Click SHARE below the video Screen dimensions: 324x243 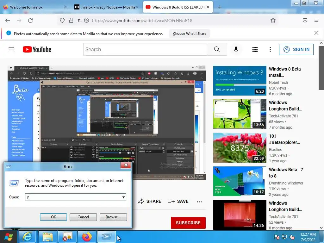click(149, 201)
